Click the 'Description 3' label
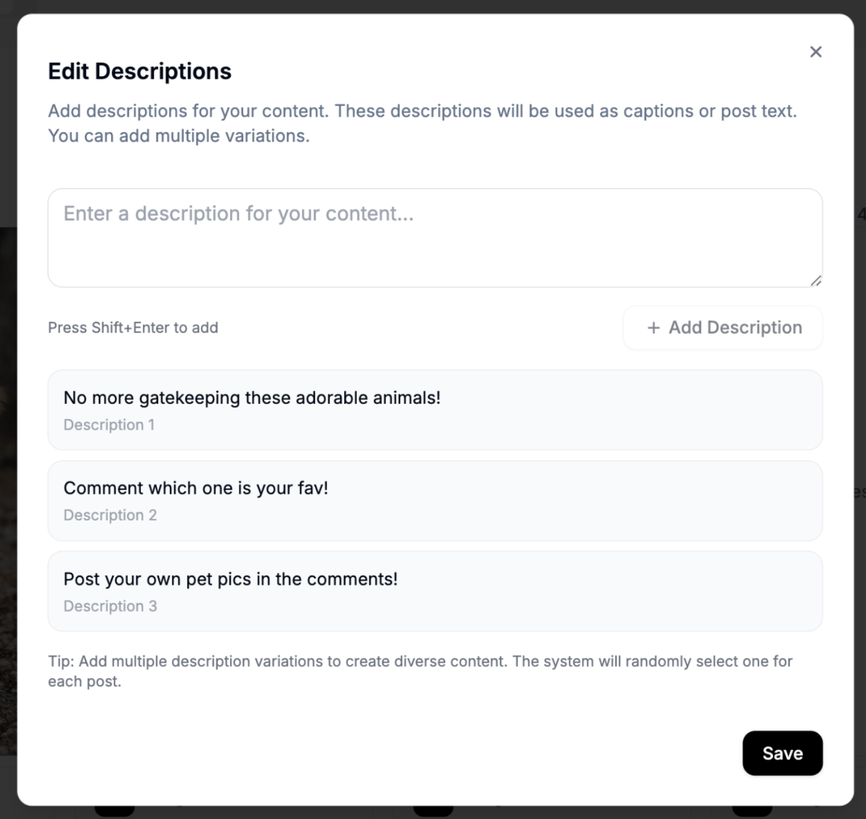 (x=110, y=606)
